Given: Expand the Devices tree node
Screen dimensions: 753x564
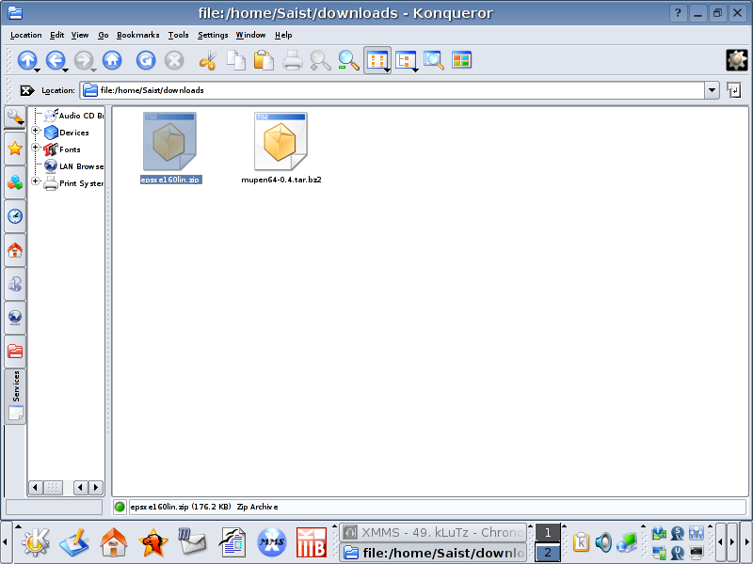Looking at the screenshot, I should click(36, 132).
